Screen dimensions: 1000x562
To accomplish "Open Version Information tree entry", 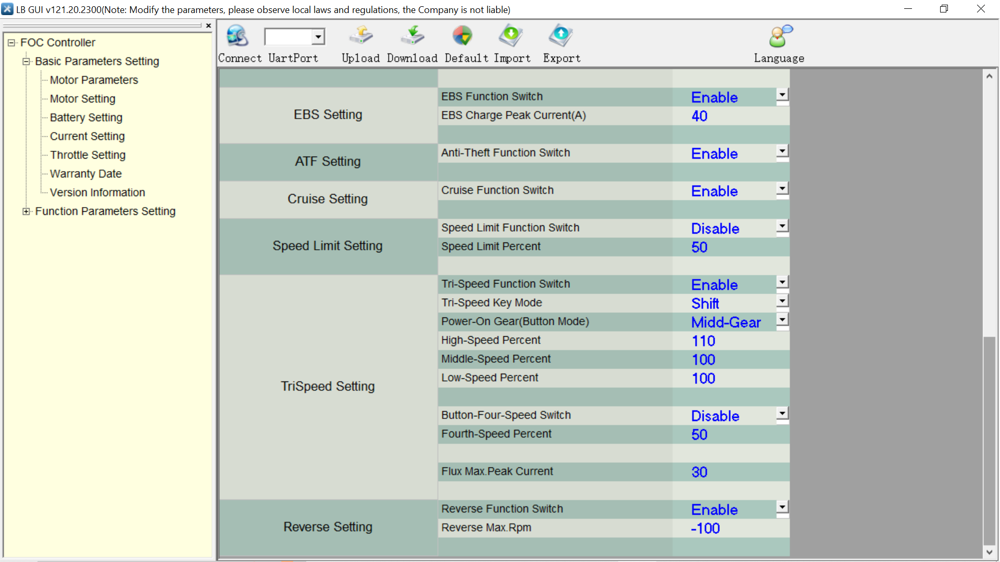I will click(x=97, y=193).
